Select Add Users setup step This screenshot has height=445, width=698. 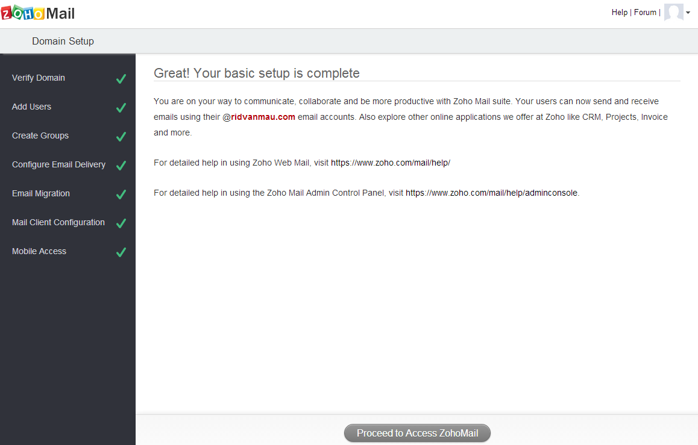(31, 107)
